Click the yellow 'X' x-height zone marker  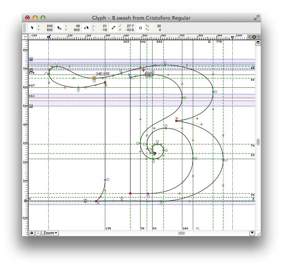(31, 106)
